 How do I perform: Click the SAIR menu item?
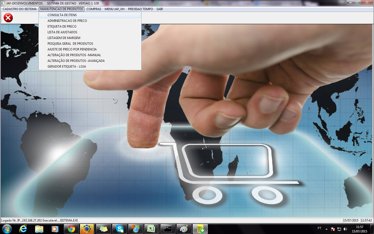(160, 9)
